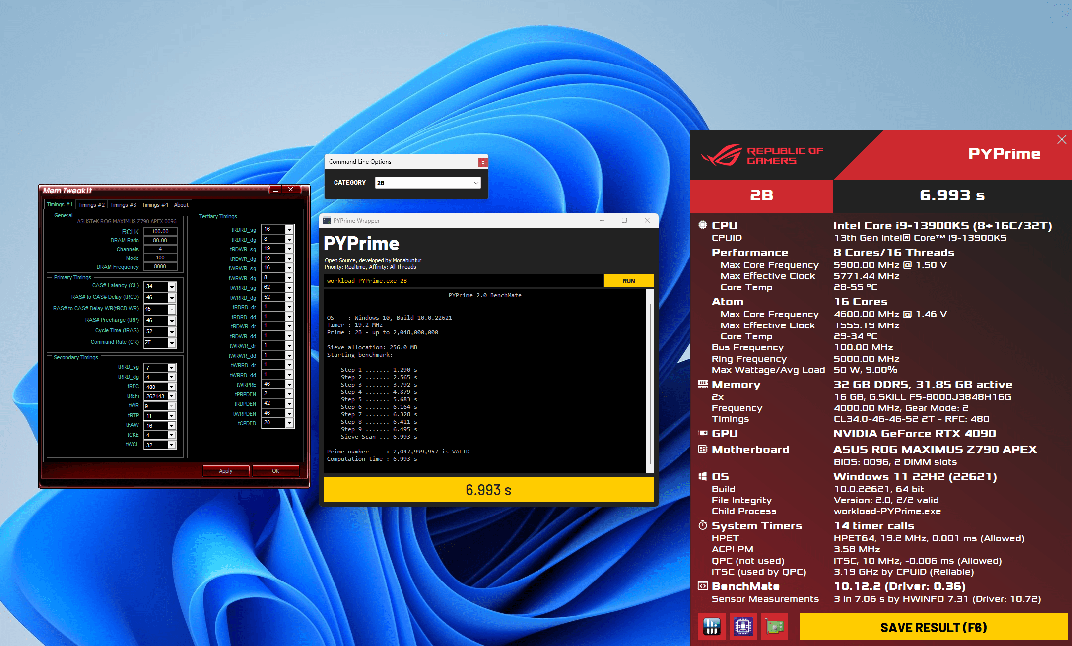The width and height of the screenshot is (1072, 646).
Task: Click the PYPrime output vertical scrollbar
Action: (x=650, y=382)
